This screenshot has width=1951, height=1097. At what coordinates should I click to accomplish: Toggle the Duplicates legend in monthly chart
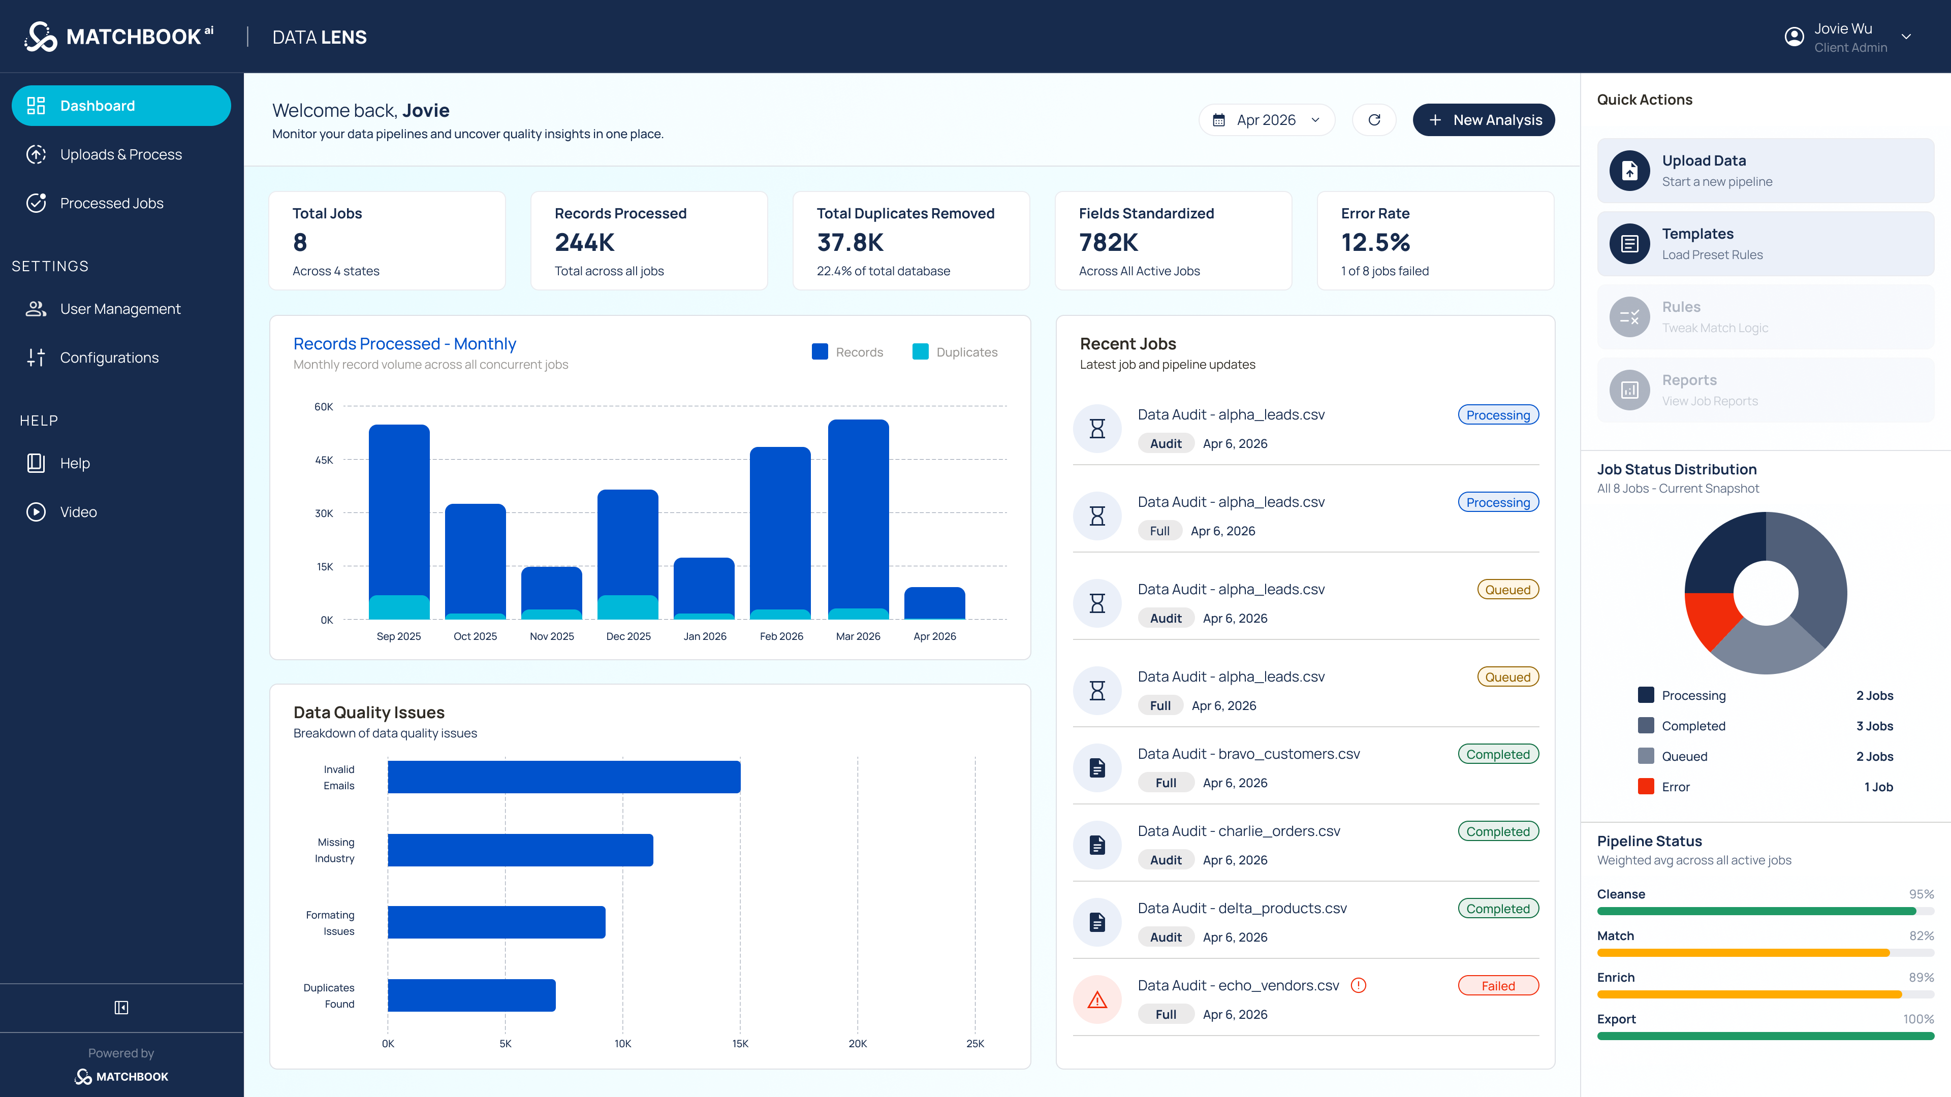955,352
